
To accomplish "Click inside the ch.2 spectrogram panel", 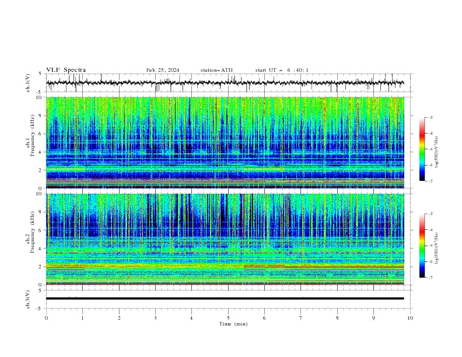I will (x=225, y=239).
